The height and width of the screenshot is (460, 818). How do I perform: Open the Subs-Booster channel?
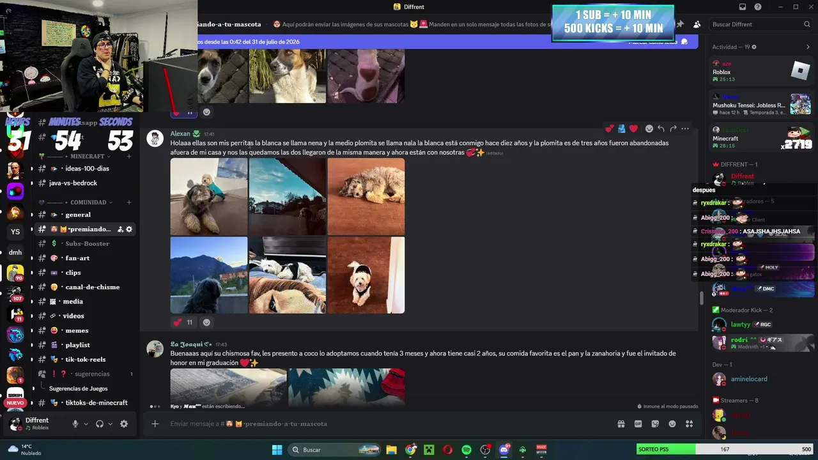(x=86, y=244)
